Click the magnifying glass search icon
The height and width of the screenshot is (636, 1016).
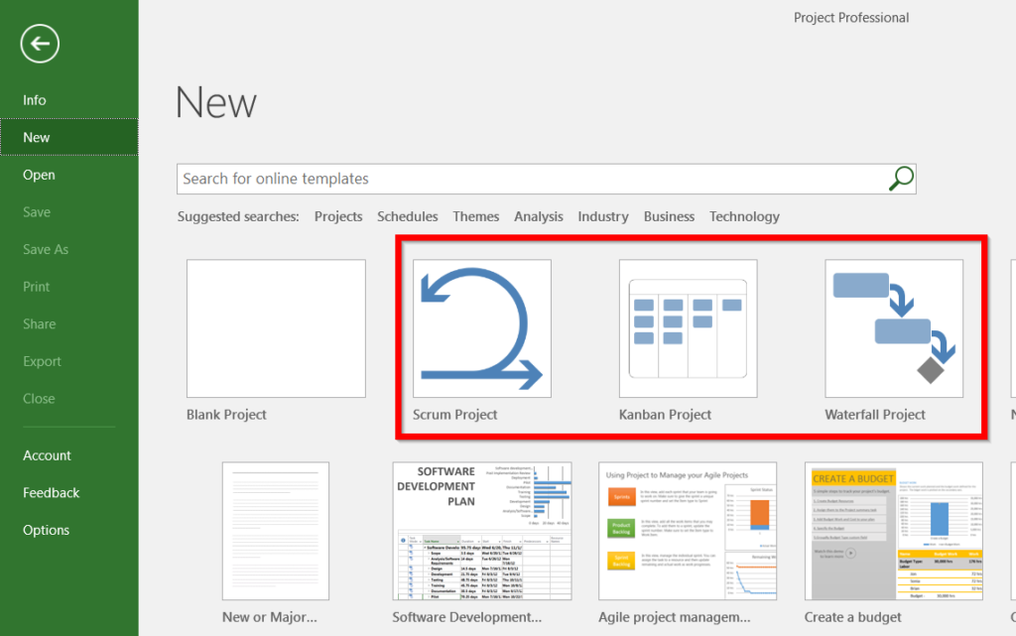(x=899, y=179)
